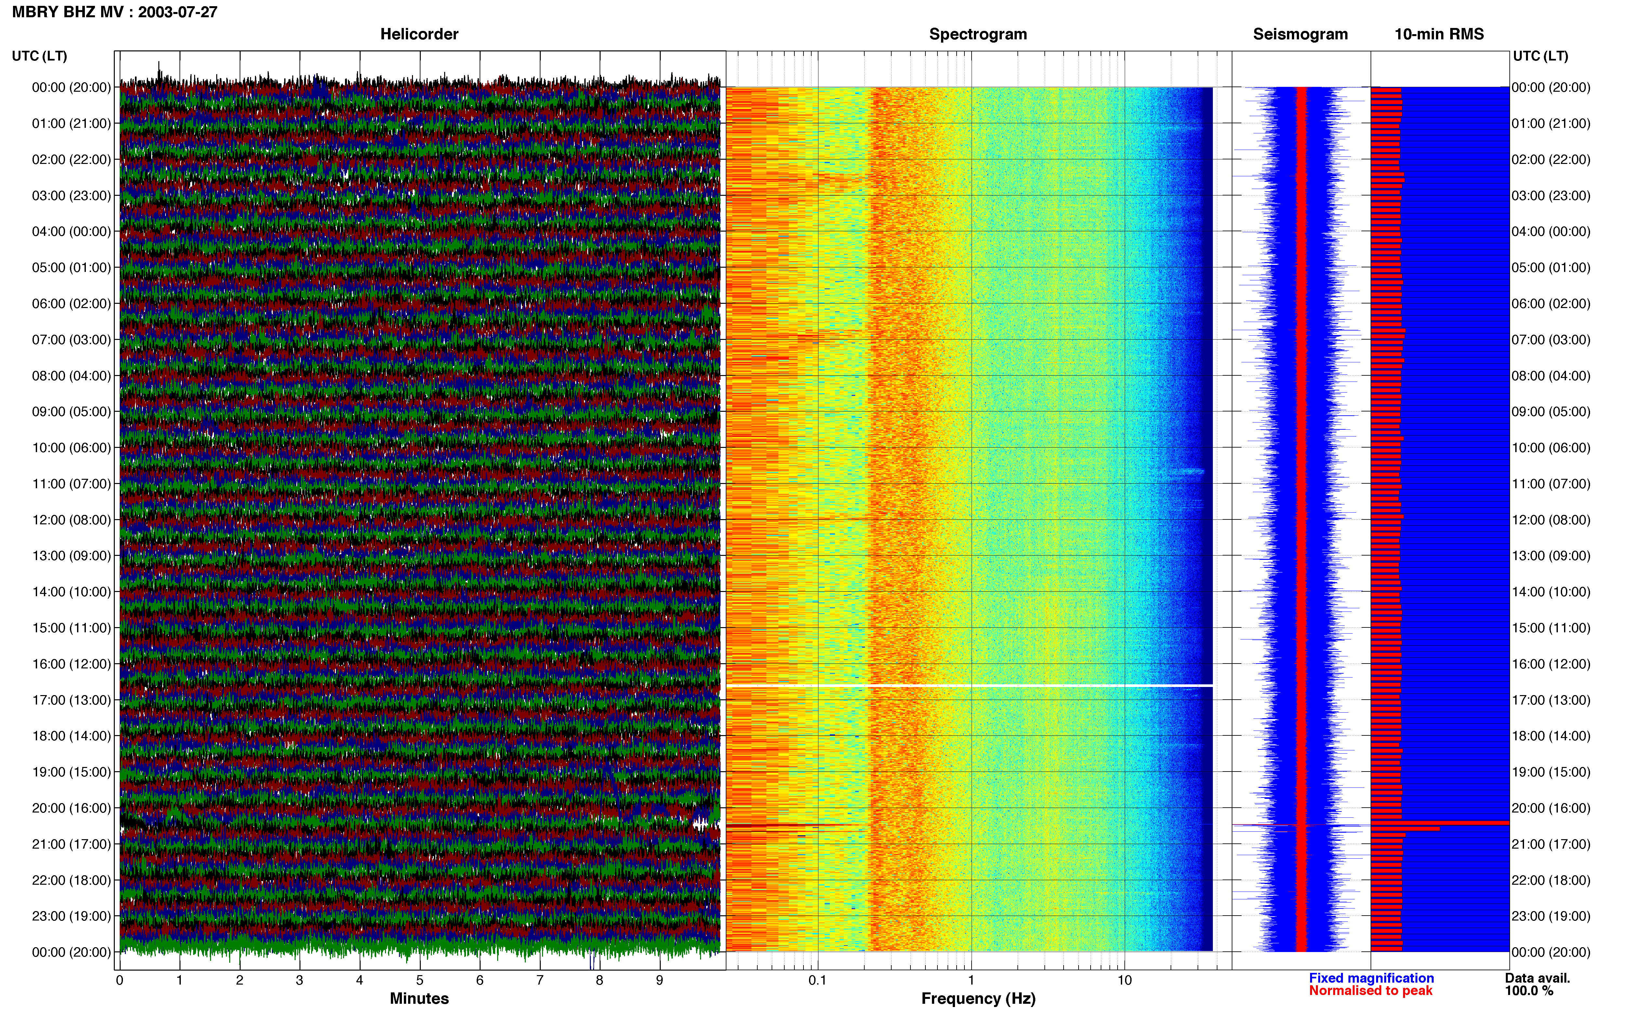Click the left time label '12:00 (08:00)'
The image size is (1632, 1021).
pyautogui.click(x=72, y=520)
